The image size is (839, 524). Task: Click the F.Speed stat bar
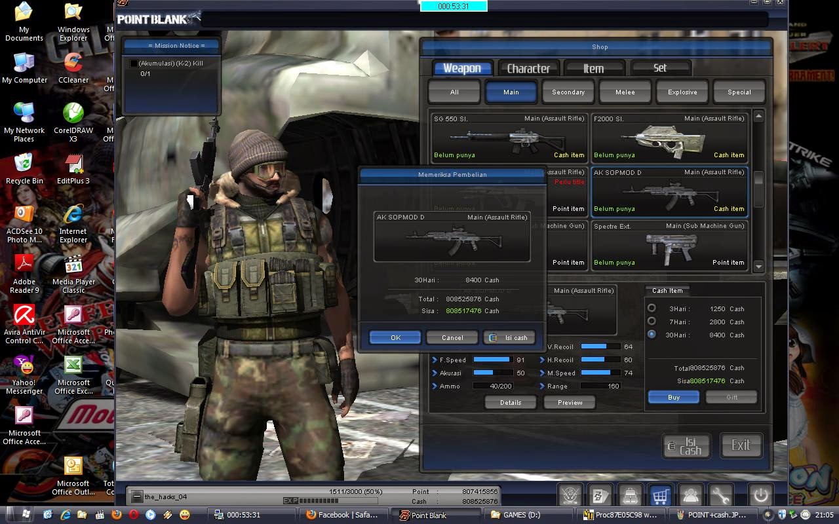coord(492,360)
